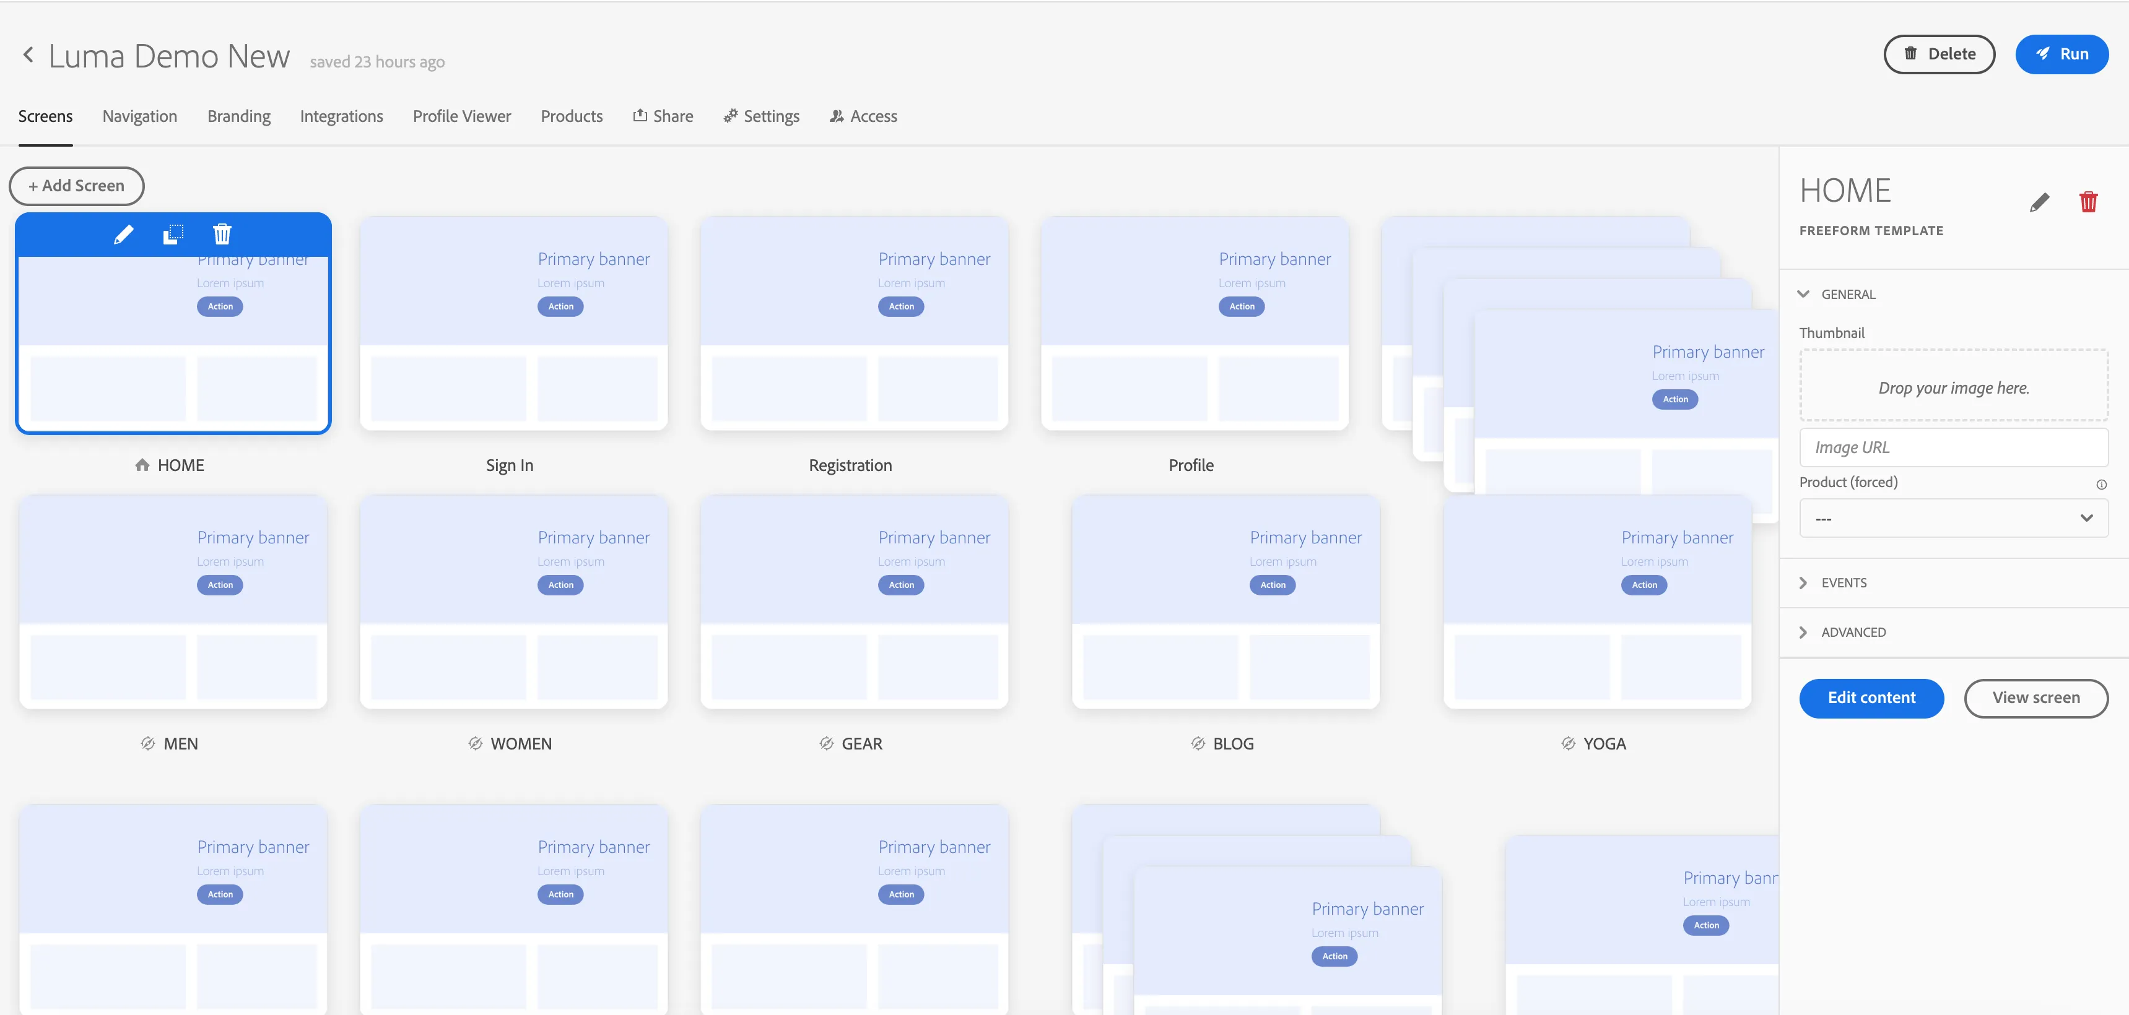Open the Integrations tab
This screenshot has width=2129, height=1015.
[341, 116]
